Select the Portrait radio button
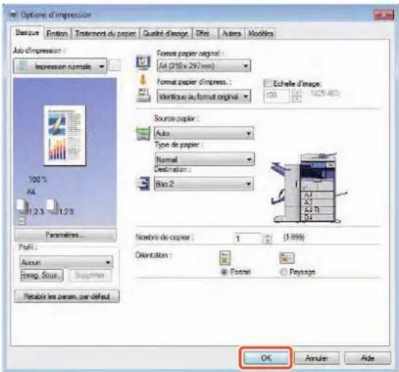This screenshot has height=372, width=399. [224, 272]
